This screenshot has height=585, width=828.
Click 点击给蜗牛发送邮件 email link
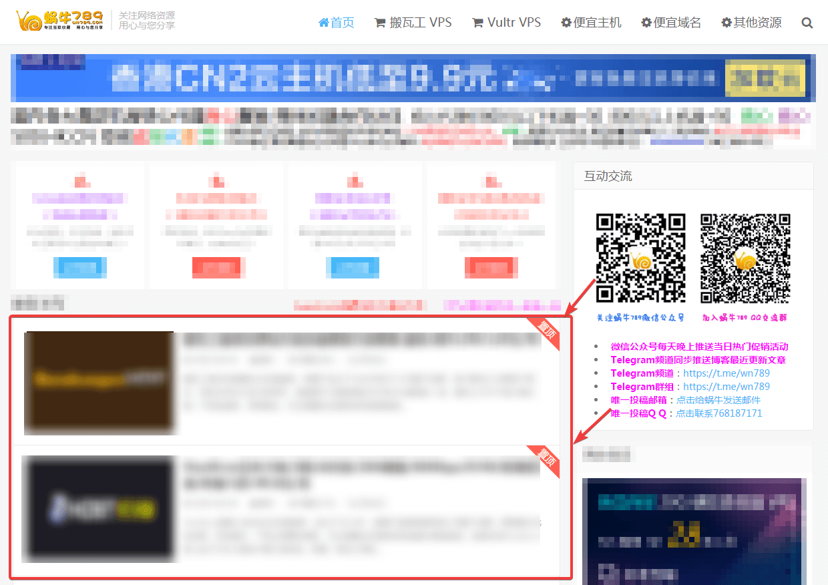(x=718, y=400)
